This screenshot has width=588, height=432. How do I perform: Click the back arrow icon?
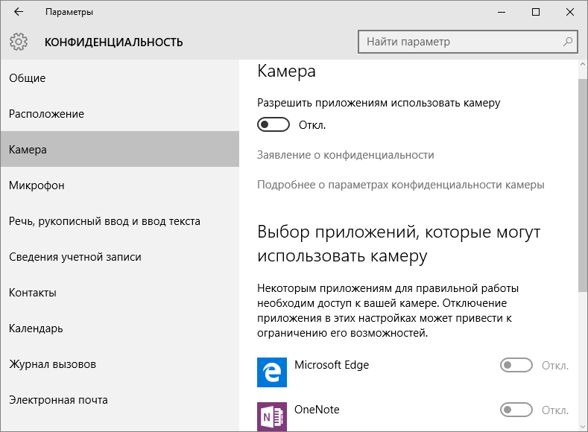(x=19, y=12)
